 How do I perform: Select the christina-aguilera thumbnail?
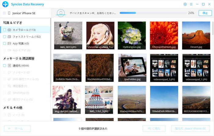point(100,35)
